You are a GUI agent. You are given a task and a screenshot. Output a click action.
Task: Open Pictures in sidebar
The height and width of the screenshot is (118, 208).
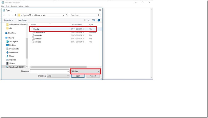(11, 60)
